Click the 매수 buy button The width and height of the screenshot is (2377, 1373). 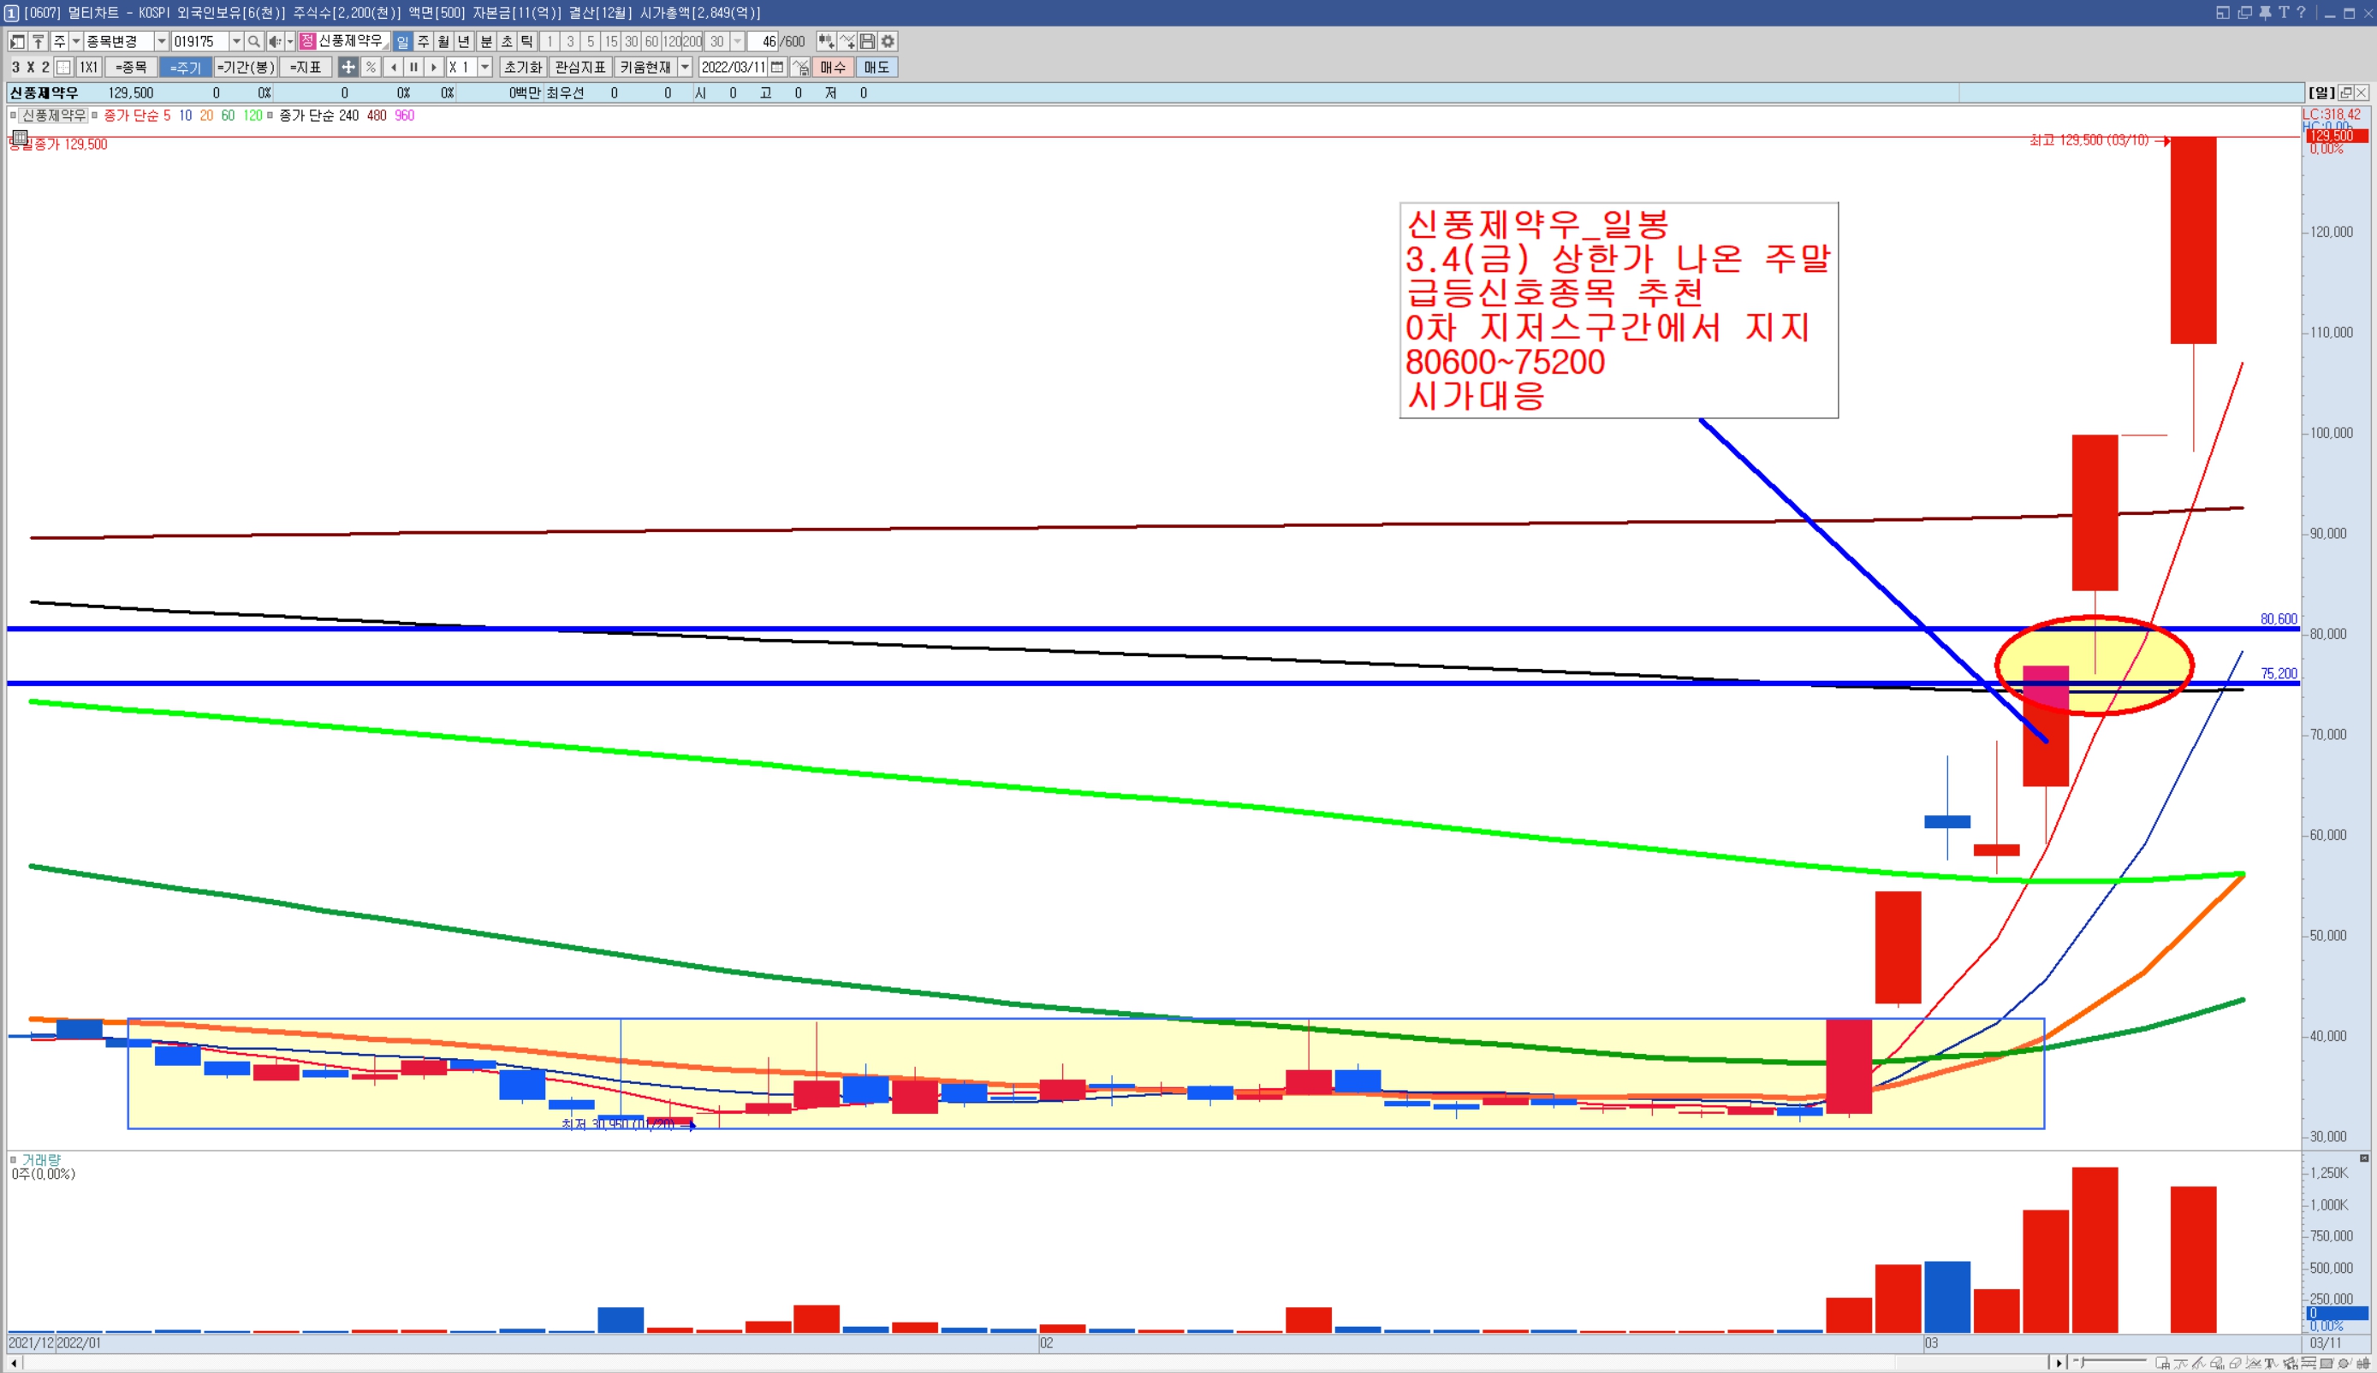coord(832,67)
